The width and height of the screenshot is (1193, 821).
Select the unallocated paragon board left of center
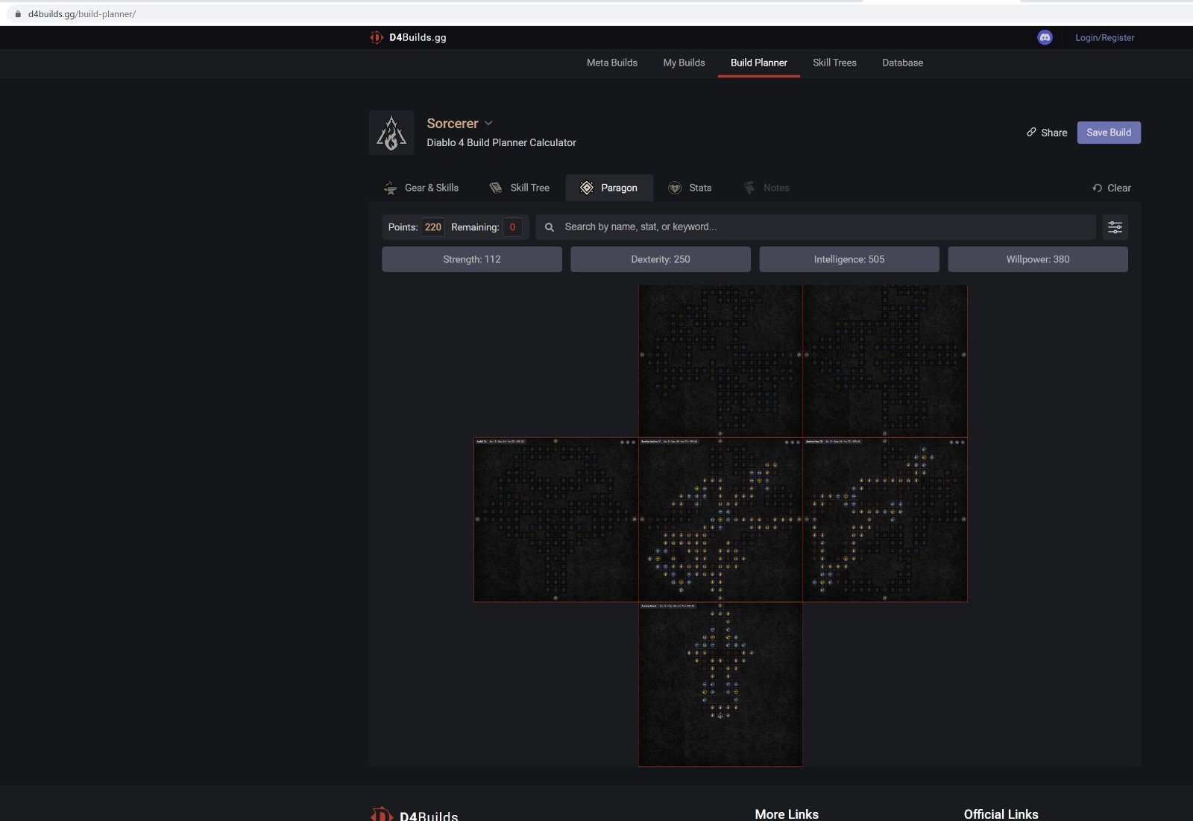pos(556,519)
